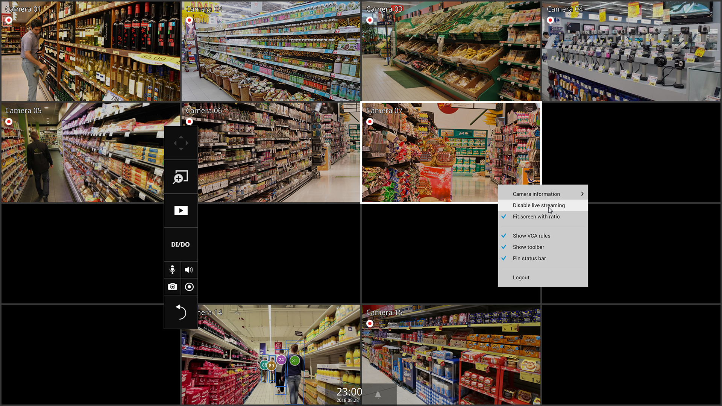Open the DI/DO panel

coord(180,244)
